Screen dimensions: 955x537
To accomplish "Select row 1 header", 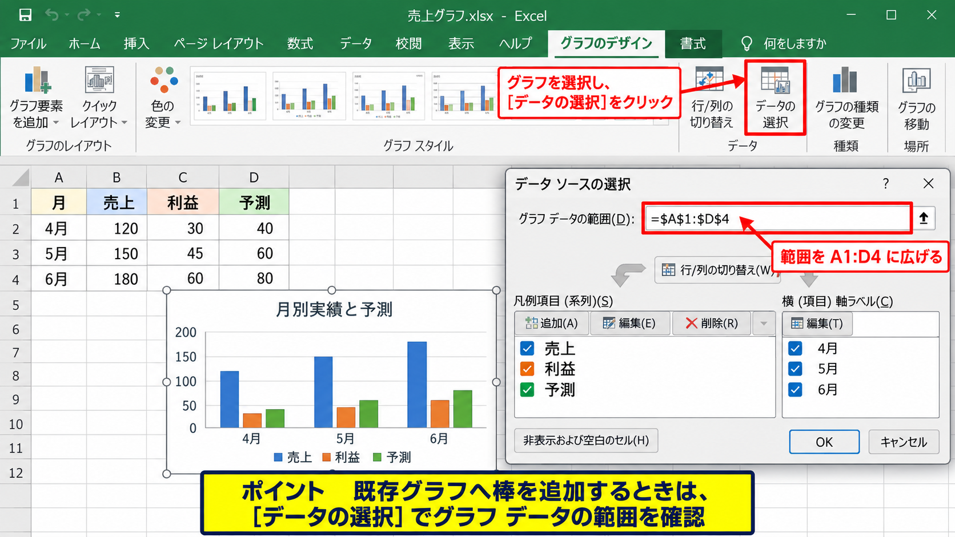I will tap(15, 203).
